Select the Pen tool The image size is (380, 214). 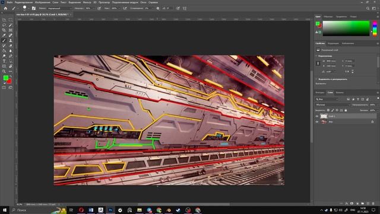click(11, 56)
